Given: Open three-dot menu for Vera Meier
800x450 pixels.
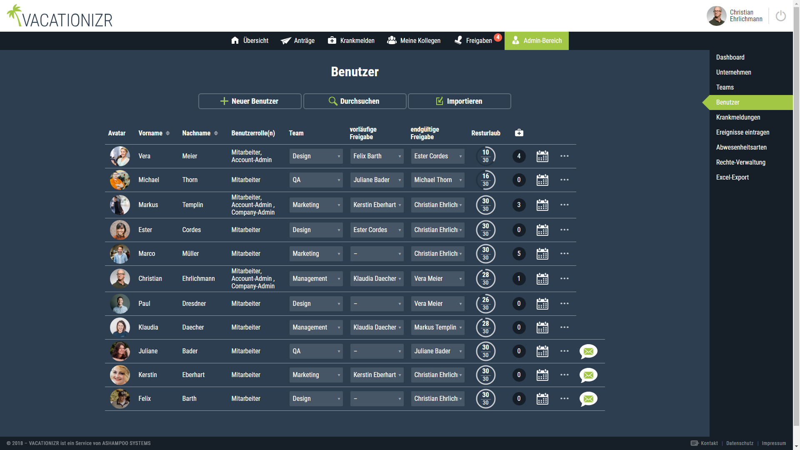Looking at the screenshot, I should 564,156.
